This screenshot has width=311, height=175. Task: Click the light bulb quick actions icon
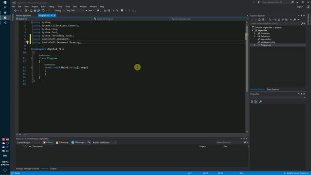[28, 42]
